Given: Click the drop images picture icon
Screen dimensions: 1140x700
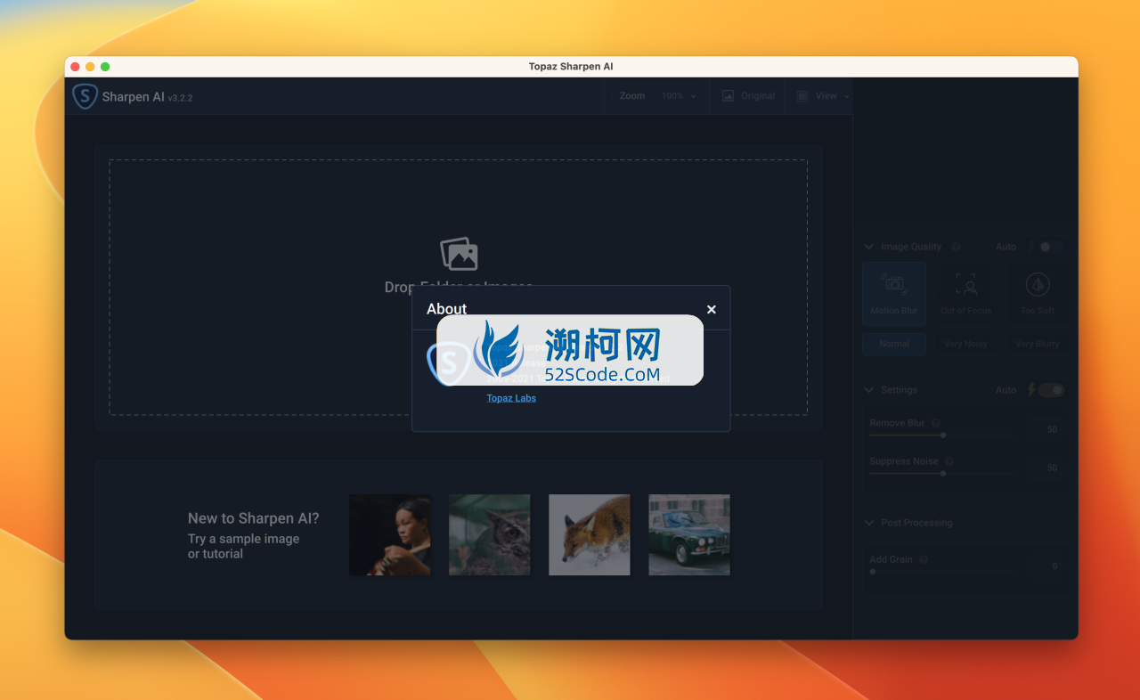Looking at the screenshot, I should 459,255.
